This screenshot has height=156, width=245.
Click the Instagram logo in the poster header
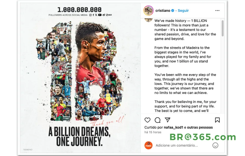(90, 15)
